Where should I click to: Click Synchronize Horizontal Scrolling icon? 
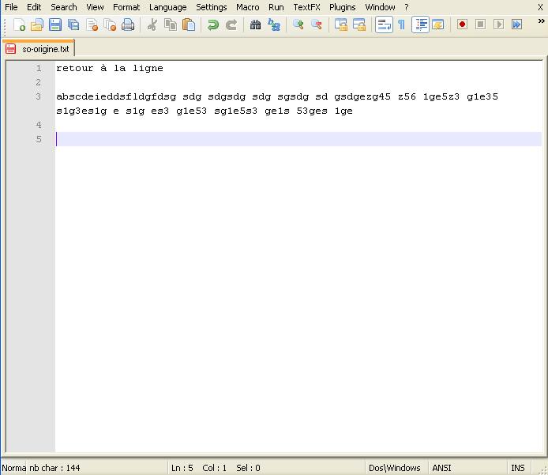click(x=359, y=25)
